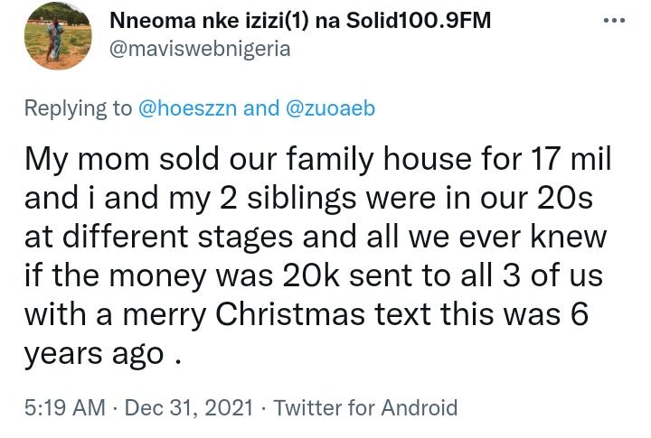Screen dimensions: 651x438
Task: Visit the @maviswebnigeria handle
Action: click(x=200, y=50)
